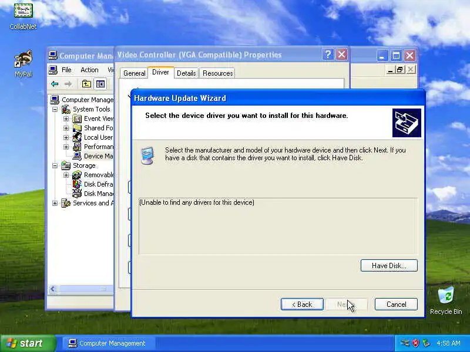The width and height of the screenshot is (470, 352).
Task: Click the Removable Storage tree icon
Action: tap(77, 175)
